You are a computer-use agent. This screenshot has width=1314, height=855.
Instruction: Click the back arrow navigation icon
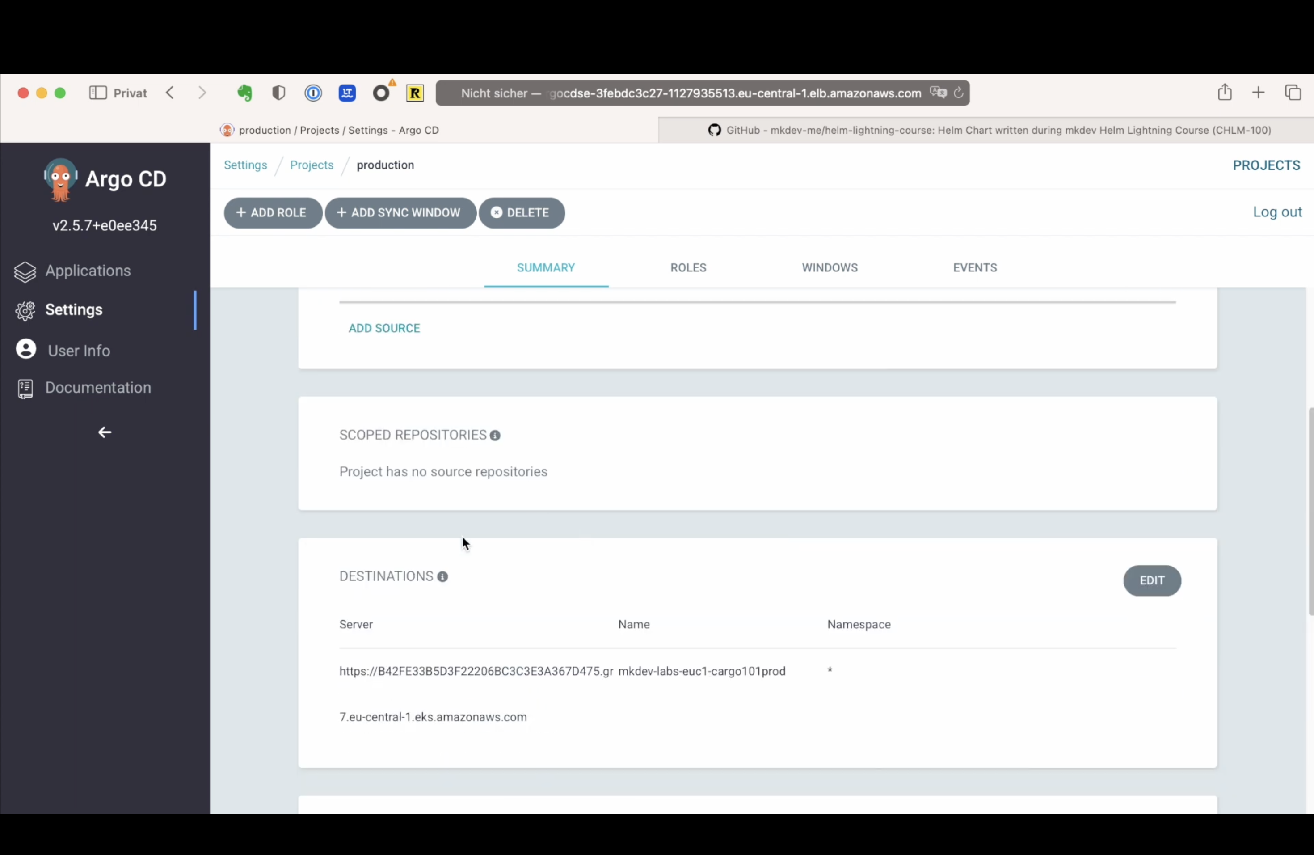pyautogui.click(x=105, y=432)
